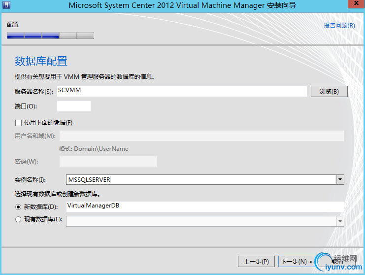Click the 选择现有数据库或创建新数据库 text
The height and width of the screenshot is (275, 365).
pyautogui.click(x=58, y=194)
